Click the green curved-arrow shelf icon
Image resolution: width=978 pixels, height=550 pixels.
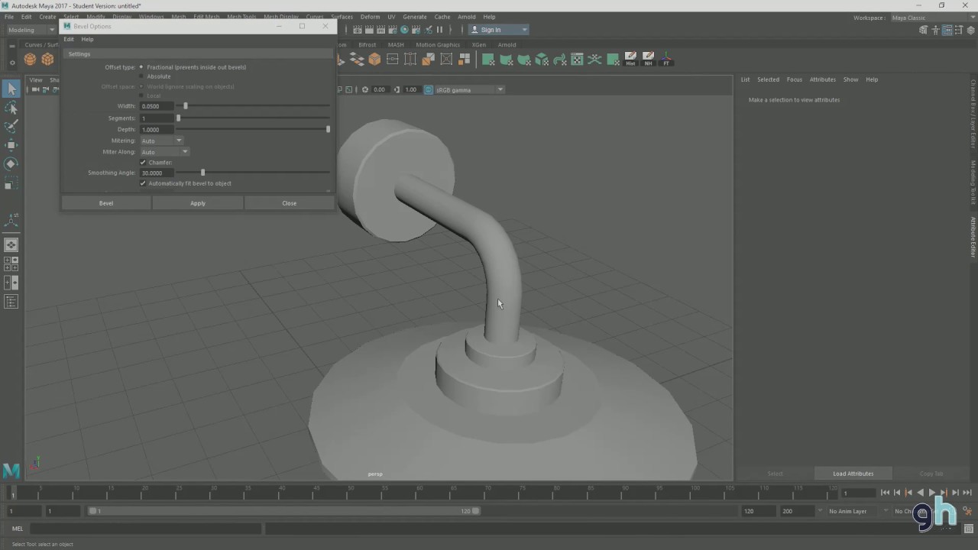coord(559,60)
